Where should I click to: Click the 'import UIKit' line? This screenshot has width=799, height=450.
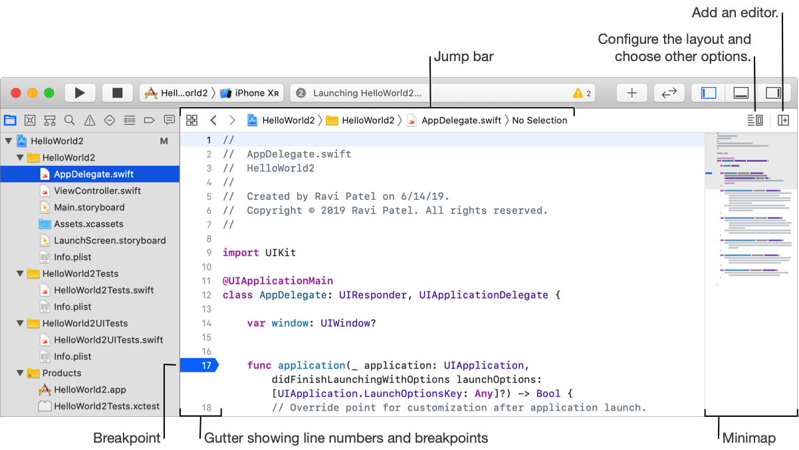259,253
